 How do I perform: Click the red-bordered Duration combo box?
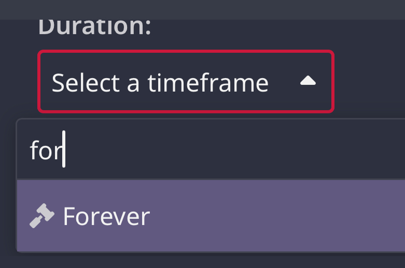186,81
